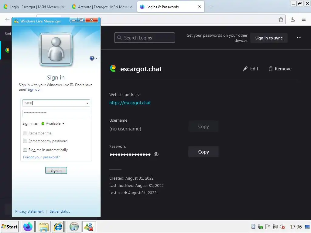The height and width of the screenshot is (233, 311).
Task: Click the network tray icon
Action: (x=275, y=227)
